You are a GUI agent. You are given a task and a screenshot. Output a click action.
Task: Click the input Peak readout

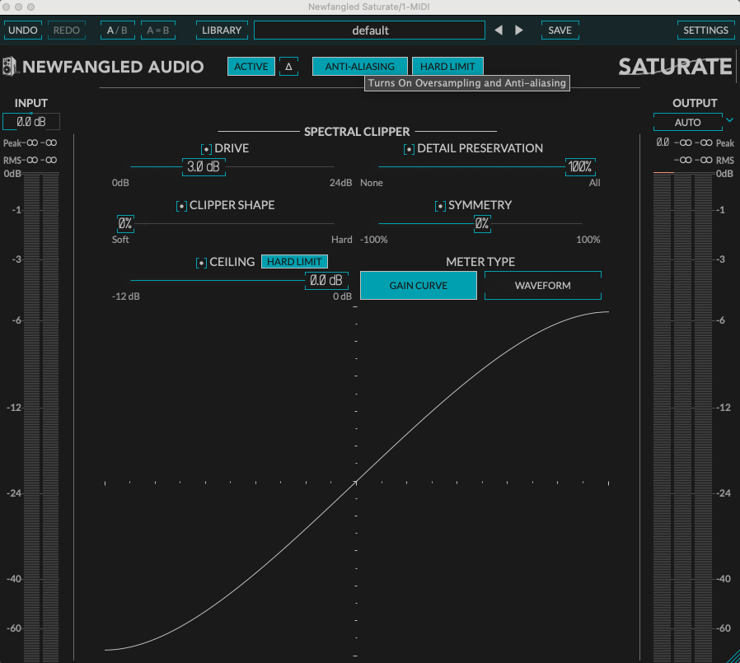30,142
